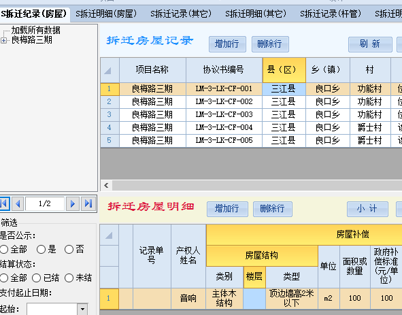
Task: Click the 小计 button
Action: [367, 209]
